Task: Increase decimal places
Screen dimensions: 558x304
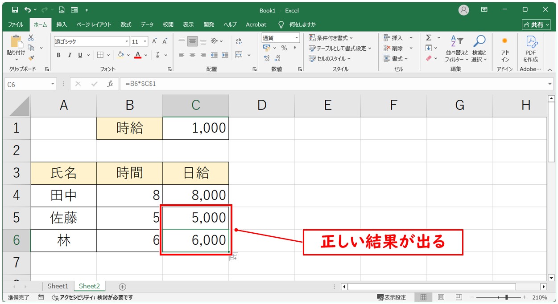Action: tap(267, 58)
